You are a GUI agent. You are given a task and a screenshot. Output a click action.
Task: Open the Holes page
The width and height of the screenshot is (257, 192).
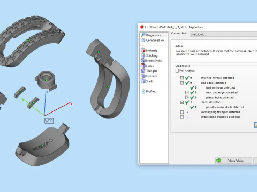point(150,66)
